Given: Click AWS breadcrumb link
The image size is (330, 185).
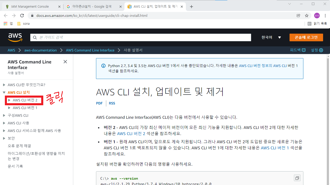Looking at the screenshot, I should [x=11, y=50].
